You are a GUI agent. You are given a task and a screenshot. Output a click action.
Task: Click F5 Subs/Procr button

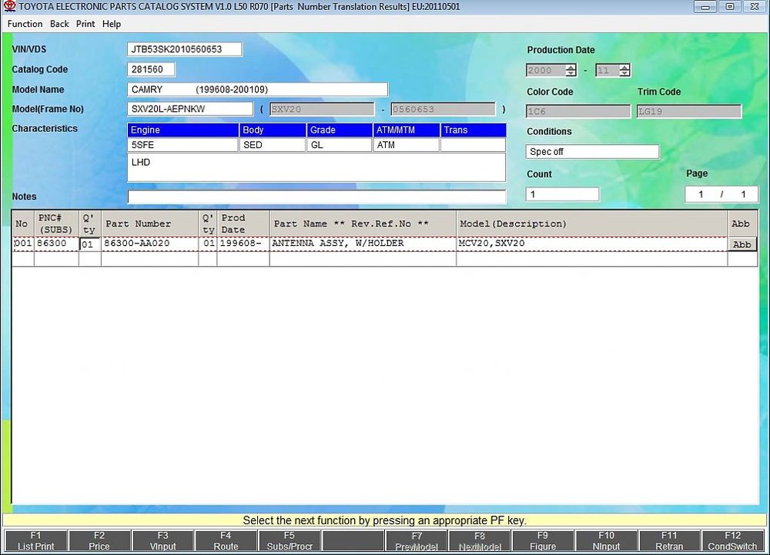pos(290,541)
